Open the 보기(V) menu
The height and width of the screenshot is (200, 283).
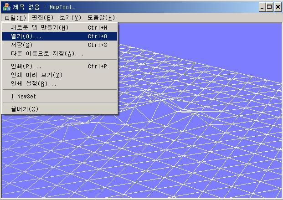tap(70, 18)
